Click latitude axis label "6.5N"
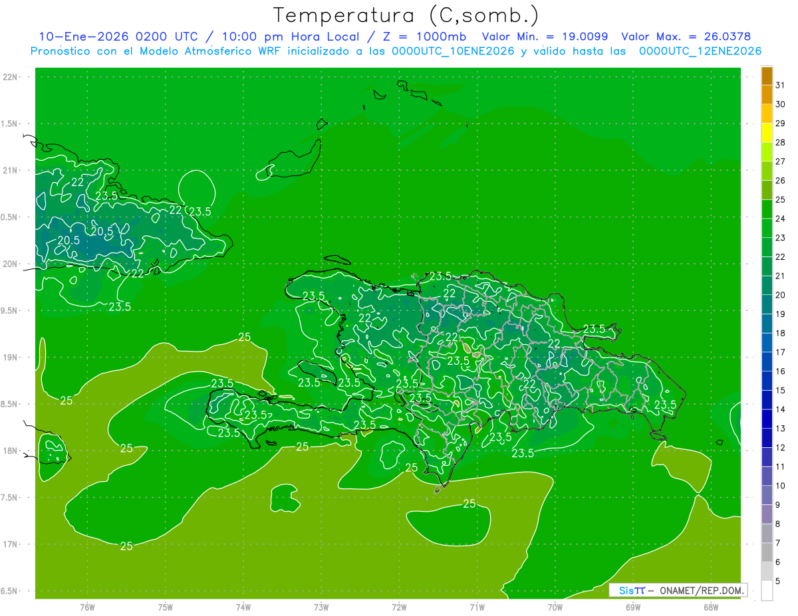 (10, 591)
